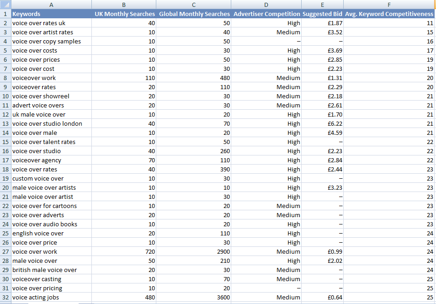This screenshot has width=436, height=304.
Task: Select column C header
Action: (193, 5)
